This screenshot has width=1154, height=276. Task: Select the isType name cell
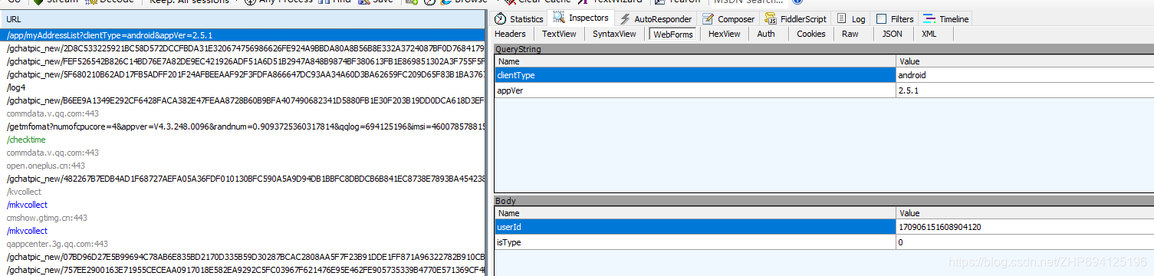(x=695, y=242)
